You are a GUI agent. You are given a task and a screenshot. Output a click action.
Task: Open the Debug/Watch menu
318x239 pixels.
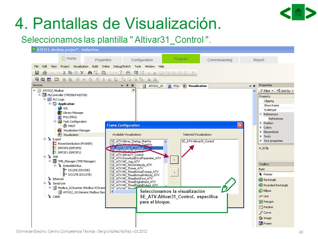[122, 66]
